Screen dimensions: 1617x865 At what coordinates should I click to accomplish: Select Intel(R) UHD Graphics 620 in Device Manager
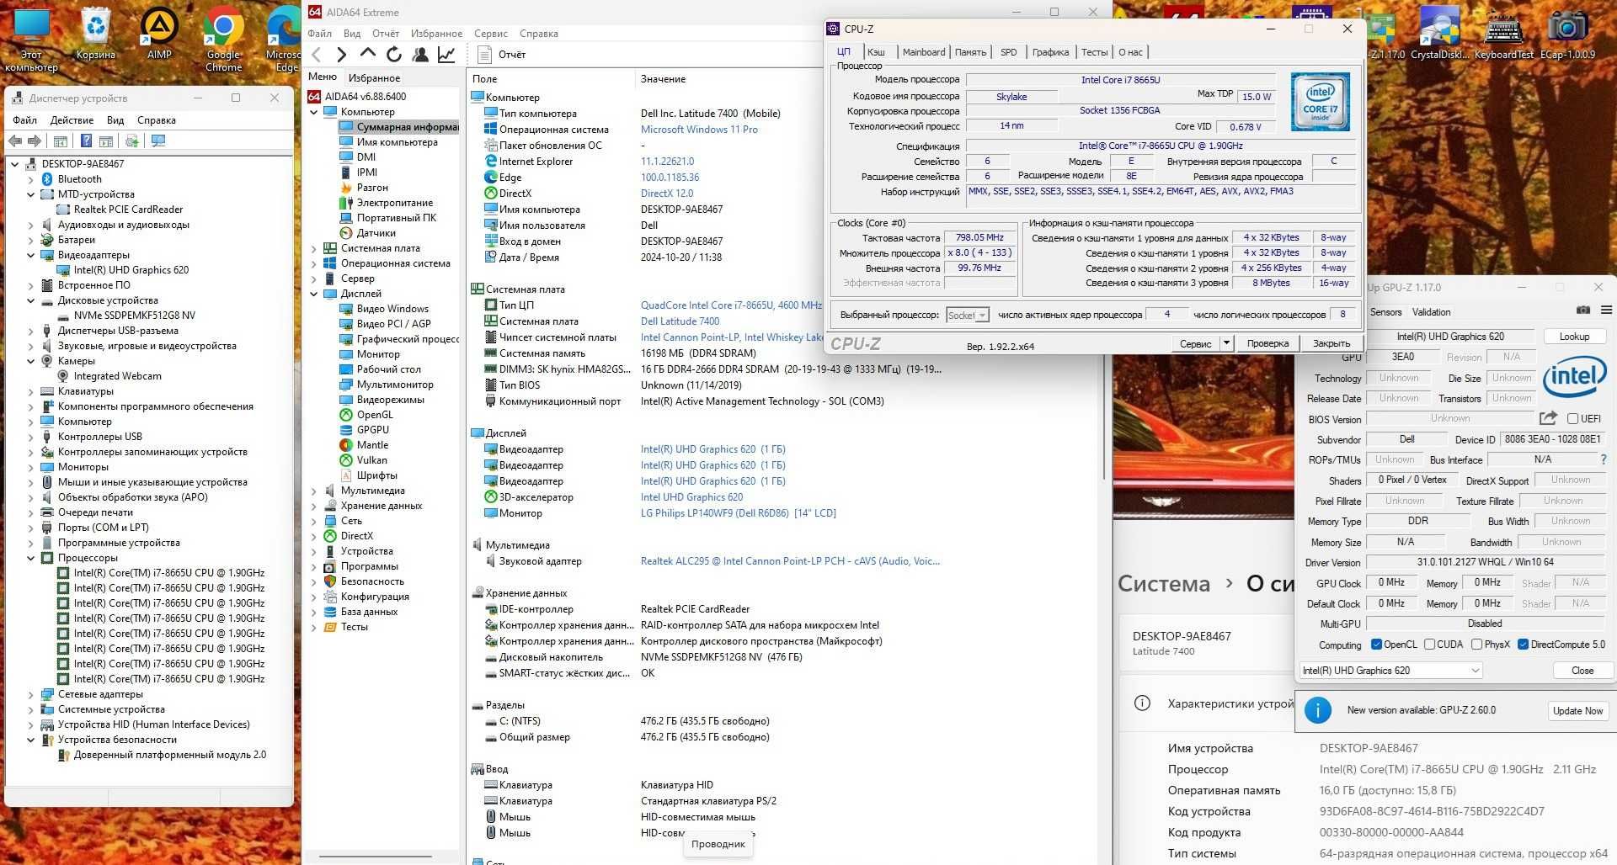tap(131, 270)
